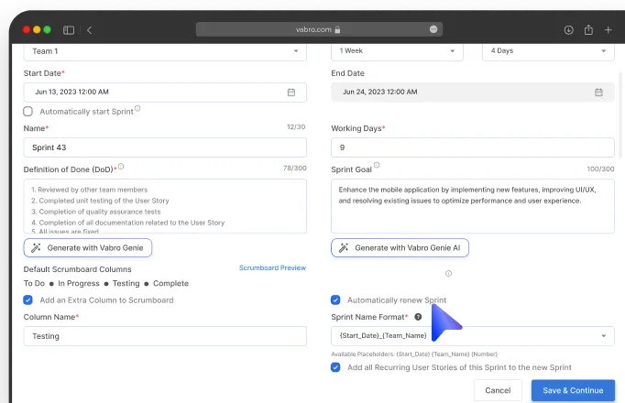Click the browser share icon
Screen dimensions: 625x403
click(x=587, y=29)
